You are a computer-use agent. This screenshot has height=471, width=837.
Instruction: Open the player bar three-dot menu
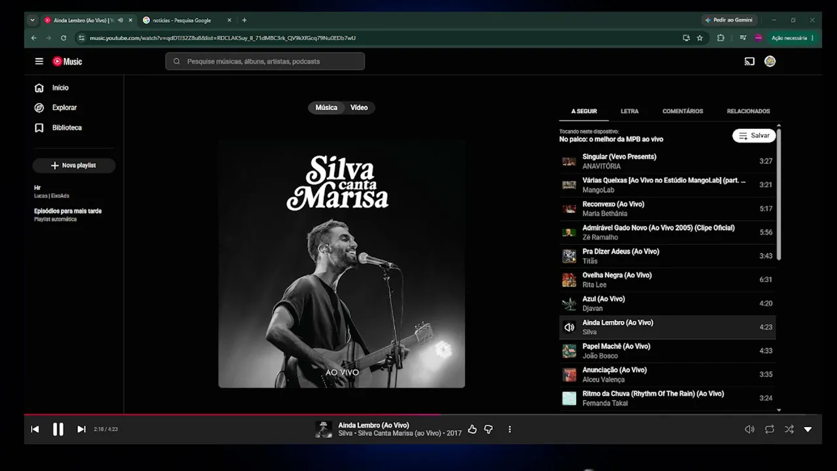(509, 429)
